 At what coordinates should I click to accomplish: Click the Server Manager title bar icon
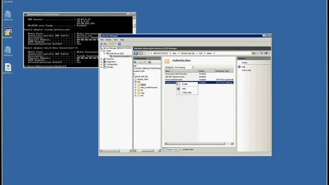[101, 36]
